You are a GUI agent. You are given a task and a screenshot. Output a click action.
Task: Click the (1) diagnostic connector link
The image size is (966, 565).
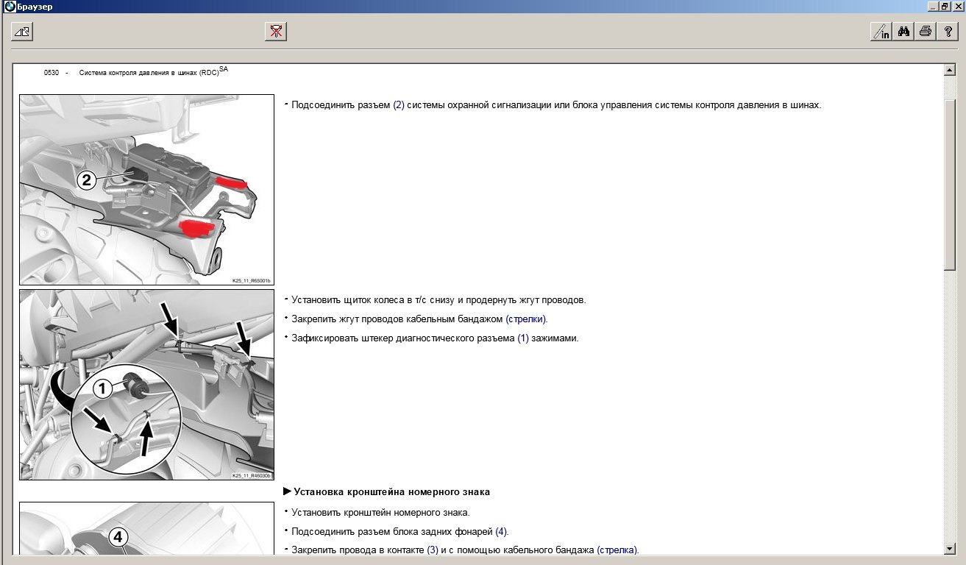[523, 338]
